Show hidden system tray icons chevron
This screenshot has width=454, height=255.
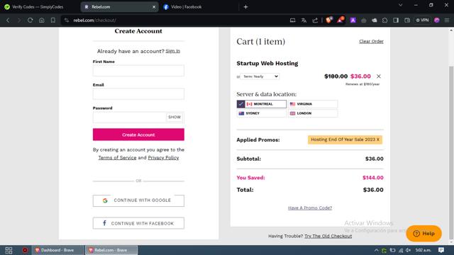point(376,250)
